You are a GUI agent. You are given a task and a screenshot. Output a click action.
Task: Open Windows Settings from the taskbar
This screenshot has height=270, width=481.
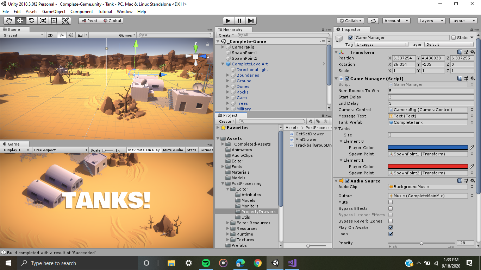pos(189,263)
